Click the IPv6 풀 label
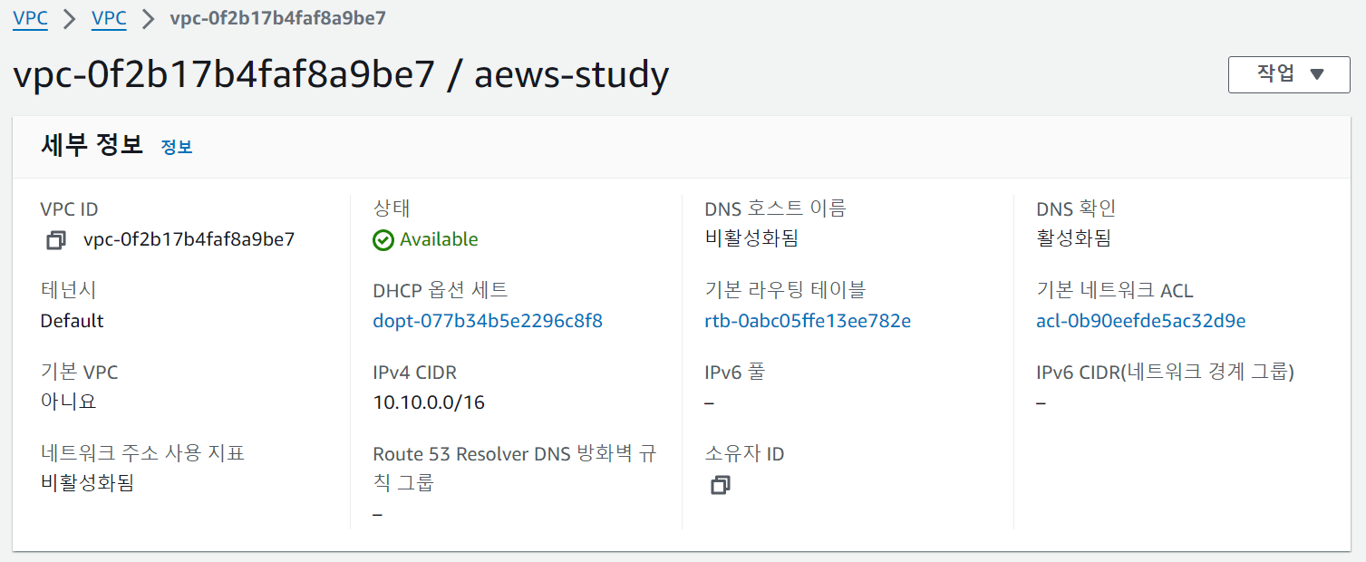This screenshot has width=1366, height=562. click(735, 372)
